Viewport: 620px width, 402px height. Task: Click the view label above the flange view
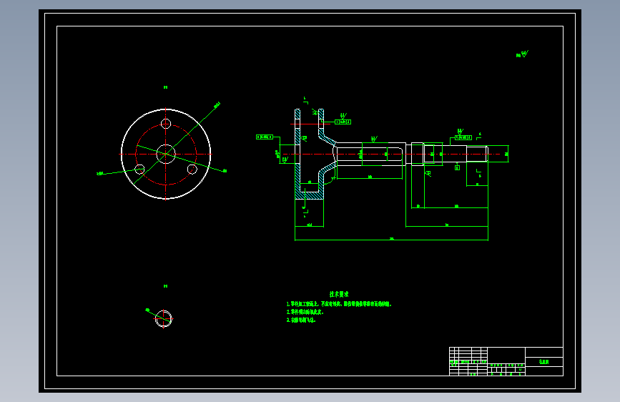(166, 87)
